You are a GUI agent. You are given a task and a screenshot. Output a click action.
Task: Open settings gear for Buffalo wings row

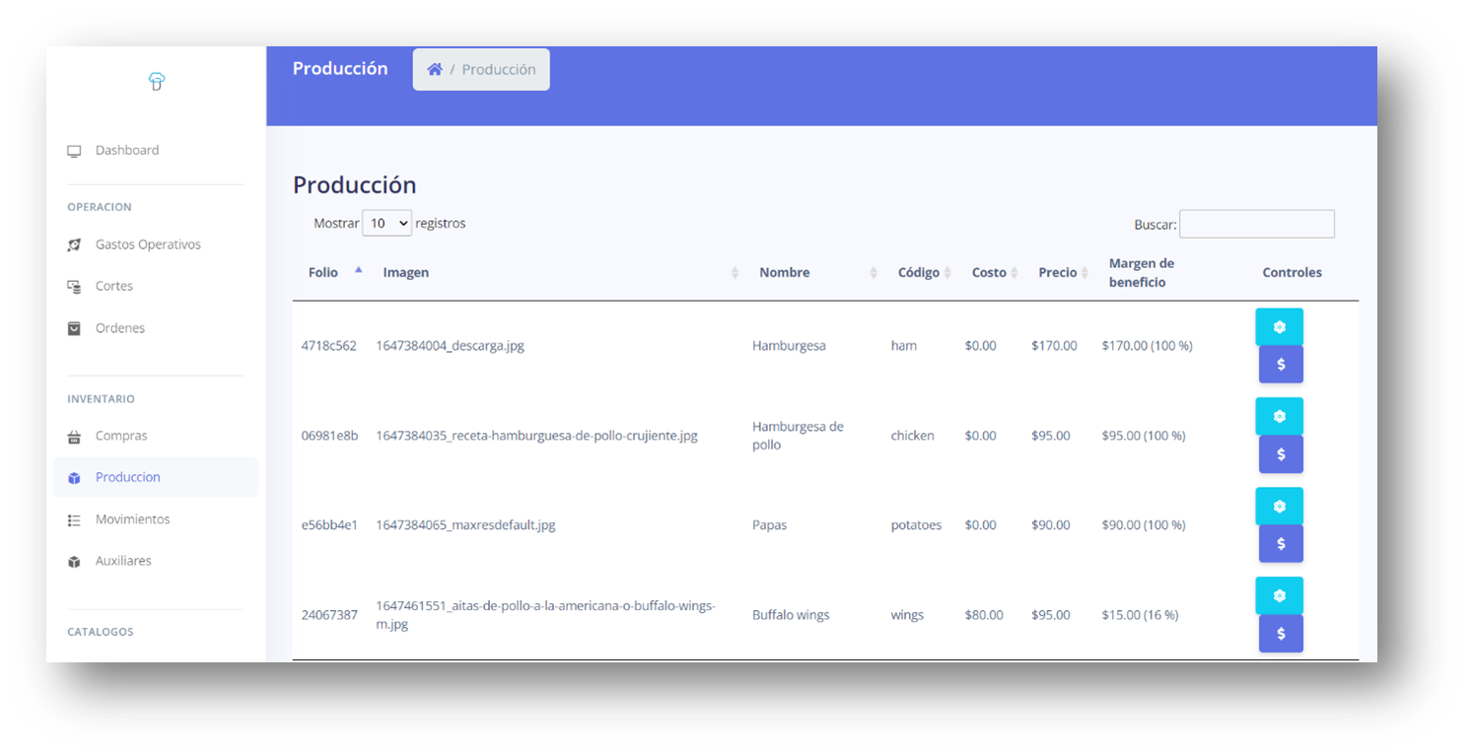pos(1279,596)
